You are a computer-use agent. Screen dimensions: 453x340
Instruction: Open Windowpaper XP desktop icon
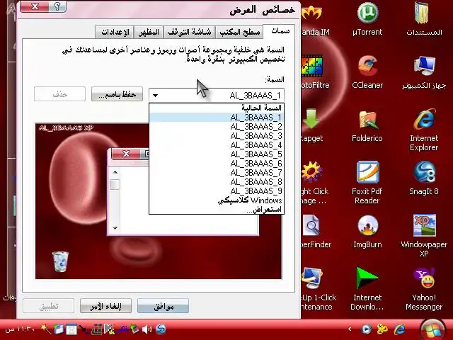click(x=424, y=236)
